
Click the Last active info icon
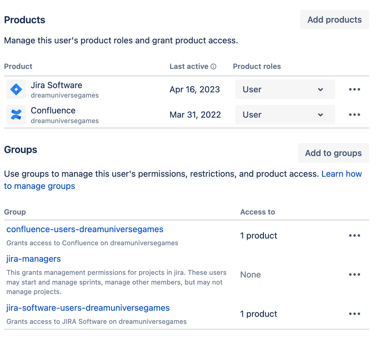pyautogui.click(x=213, y=67)
